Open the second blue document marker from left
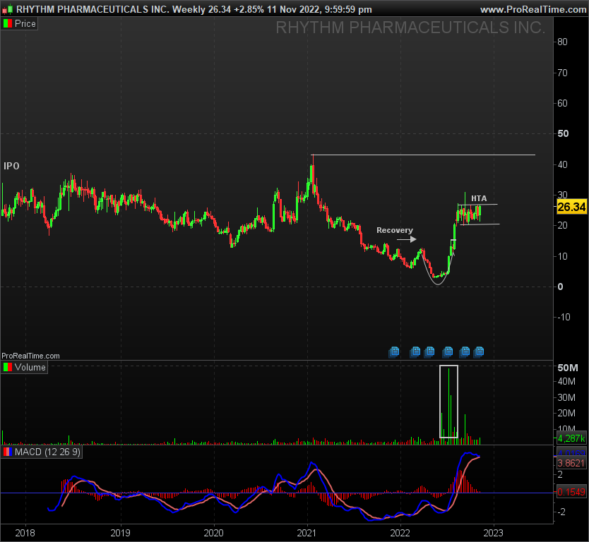 pos(415,351)
